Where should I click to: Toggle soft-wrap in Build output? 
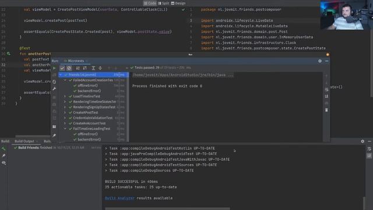369,149
